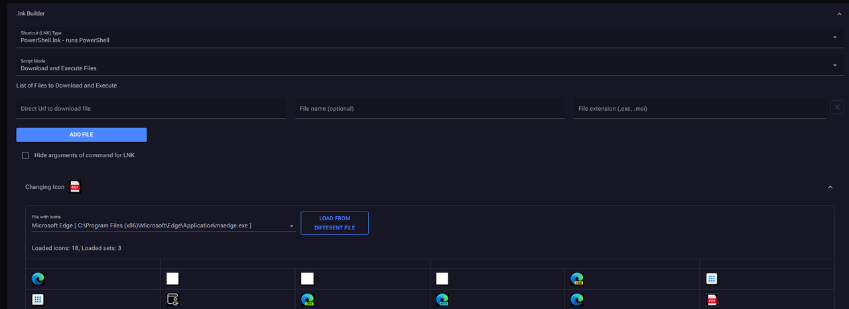The width and height of the screenshot is (849, 309).
Task: Click LOAD FROM DIFFERENT FILE button
Action: click(x=334, y=223)
